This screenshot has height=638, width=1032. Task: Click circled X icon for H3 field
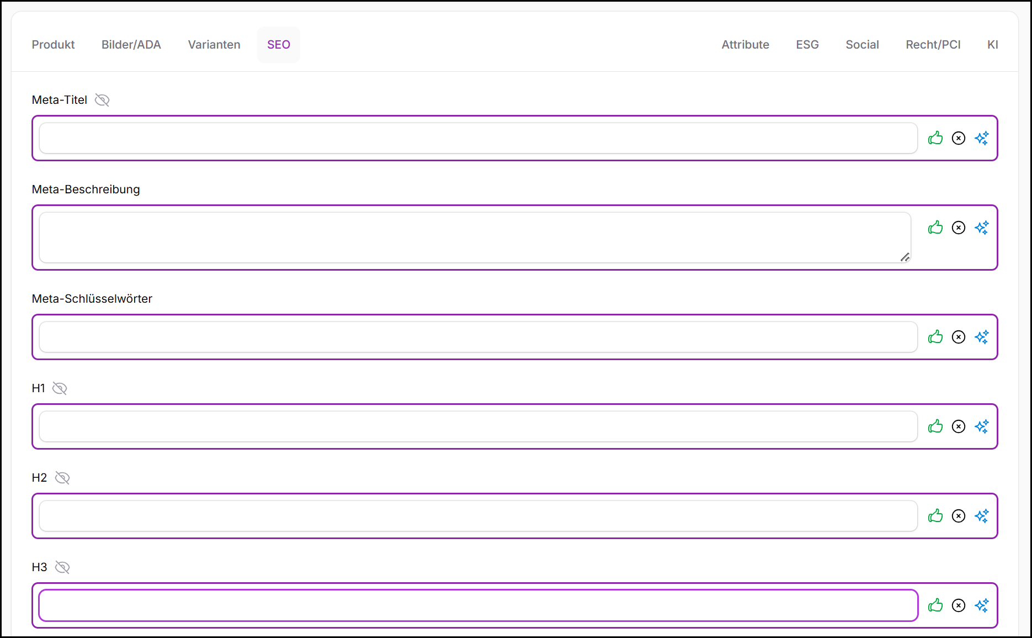(959, 605)
